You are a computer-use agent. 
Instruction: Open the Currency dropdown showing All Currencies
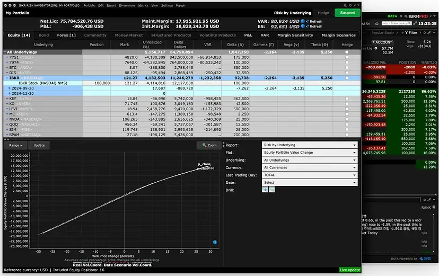coord(310,167)
